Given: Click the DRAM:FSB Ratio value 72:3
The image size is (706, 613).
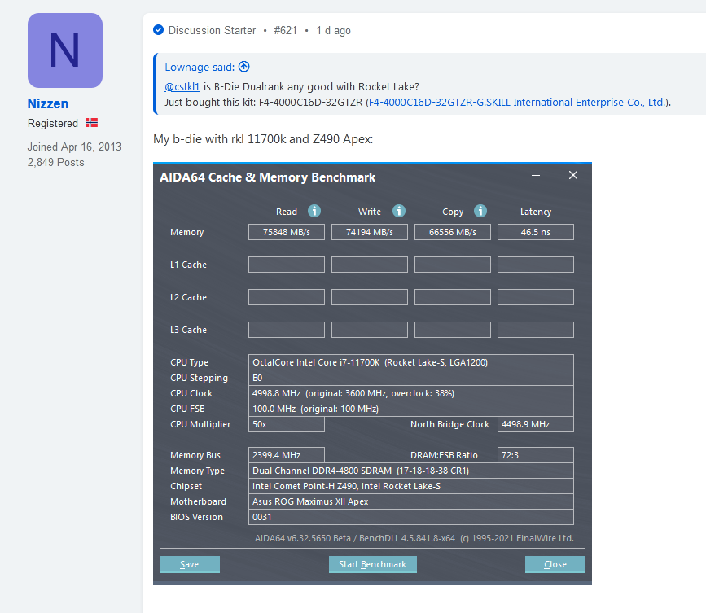Looking at the screenshot, I should pos(536,455).
